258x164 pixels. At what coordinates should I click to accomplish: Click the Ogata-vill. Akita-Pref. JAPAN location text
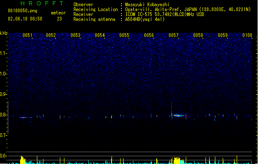pos(188,9)
